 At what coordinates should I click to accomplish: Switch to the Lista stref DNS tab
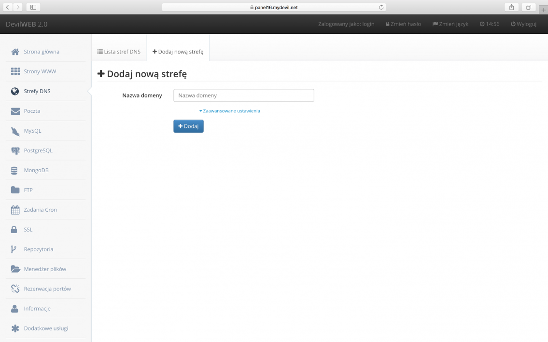tap(119, 52)
